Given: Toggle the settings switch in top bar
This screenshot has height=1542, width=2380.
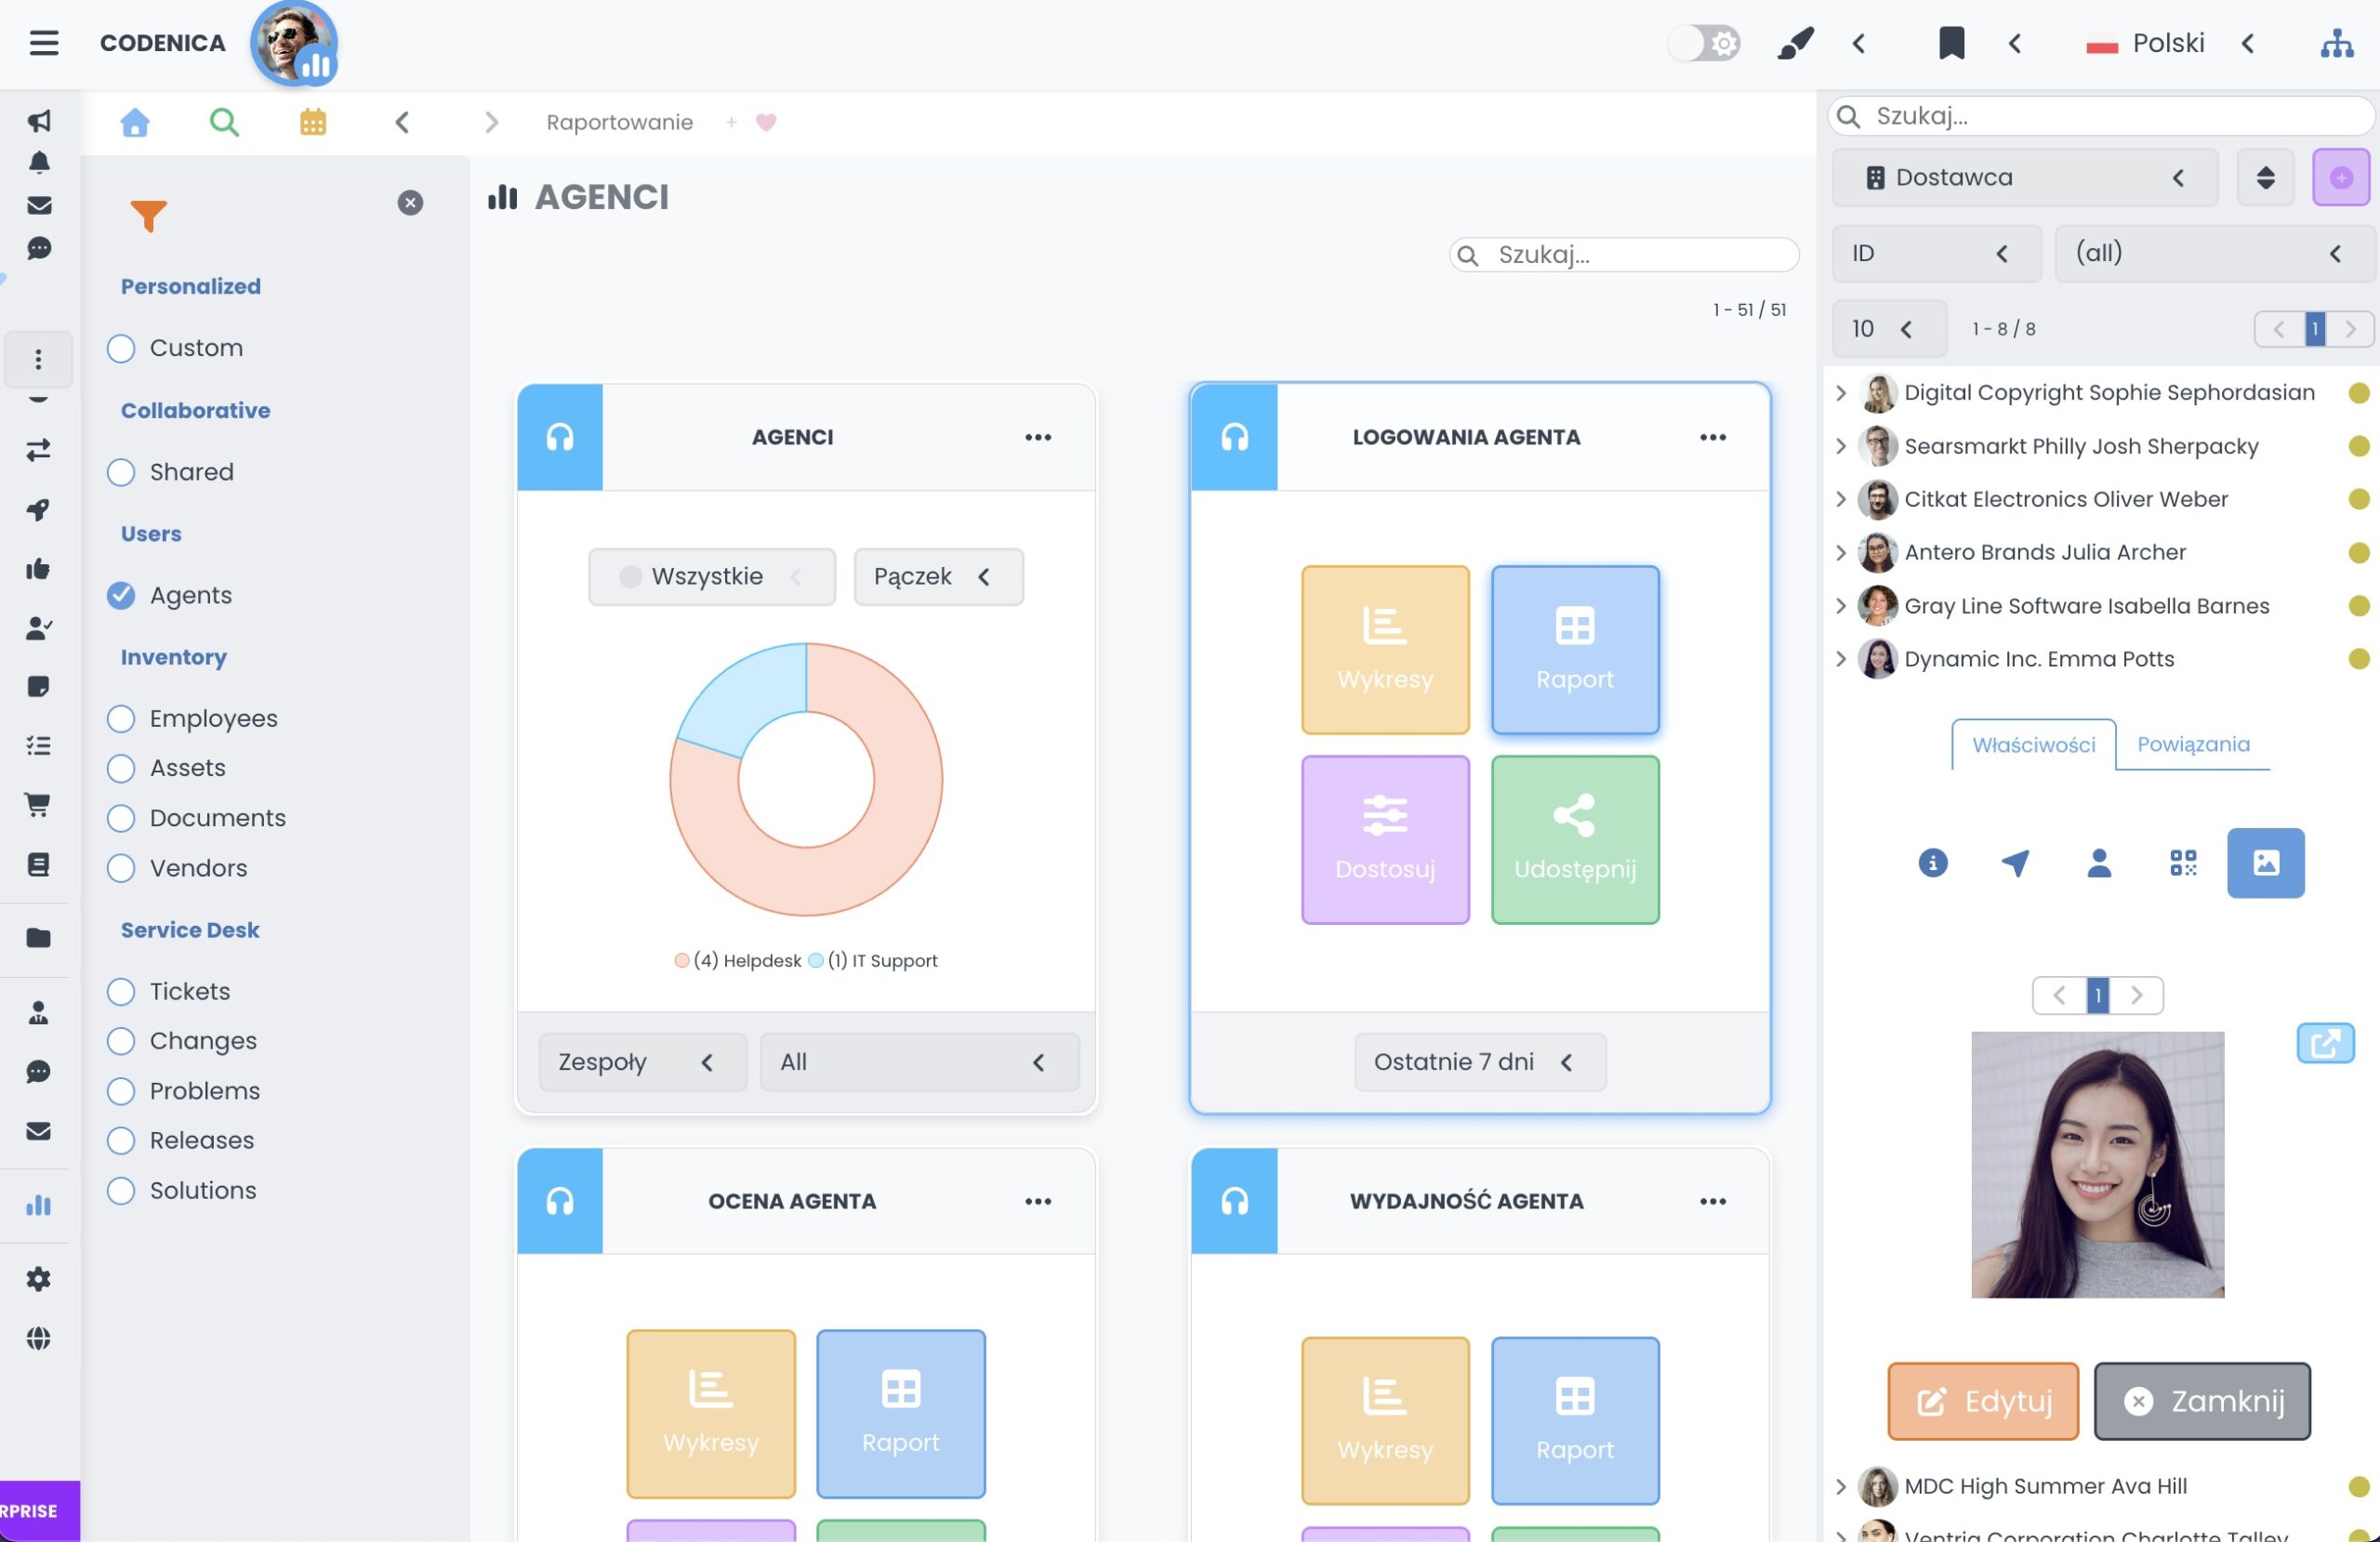Looking at the screenshot, I should click(x=1705, y=43).
